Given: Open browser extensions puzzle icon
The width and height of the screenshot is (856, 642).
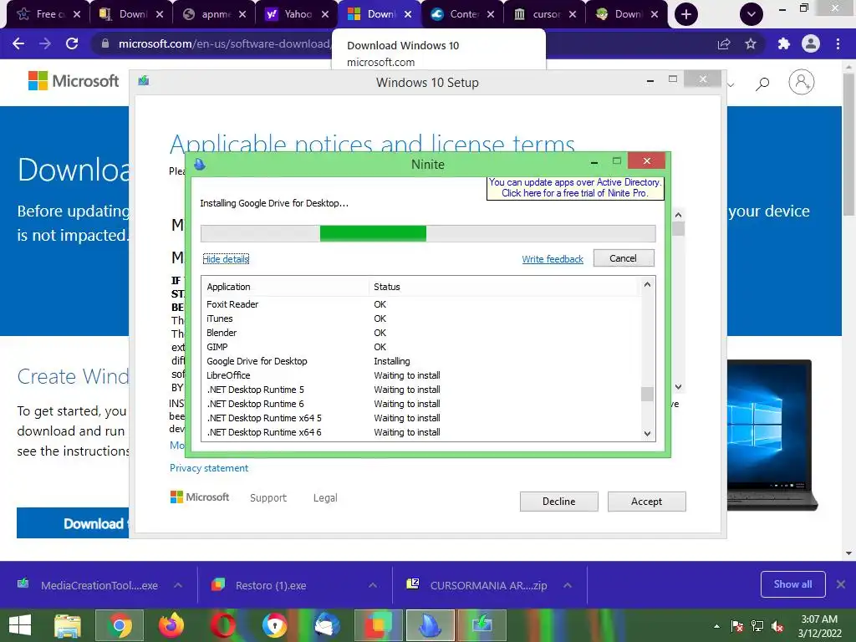Looking at the screenshot, I should pos(784,43).
